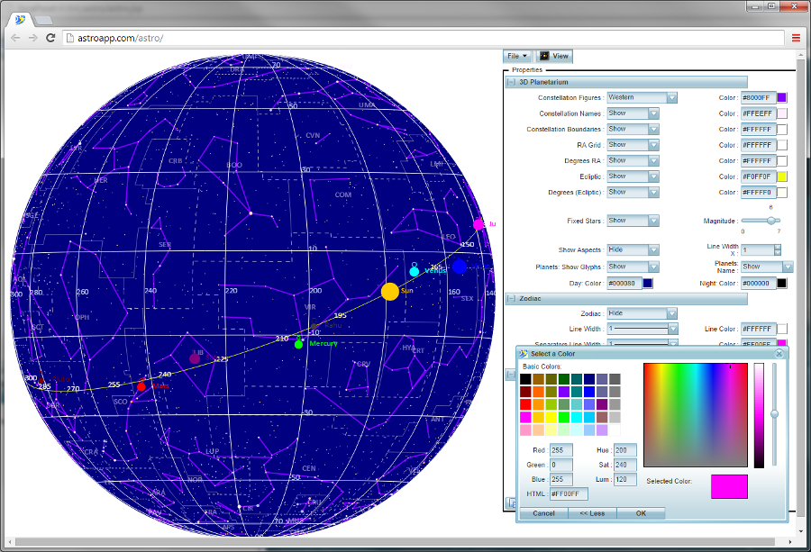Click the red Mars marker on the ecliptic
811x552 pixels.
click(141, 386)
